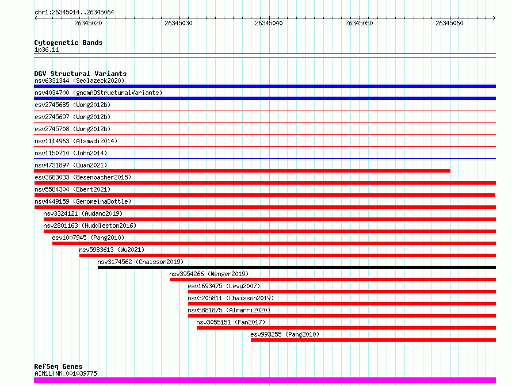Open esv993255 (Pang2010) variant
Image resolution: width=512 pixels, height=386 pixels.
point(285,334)
